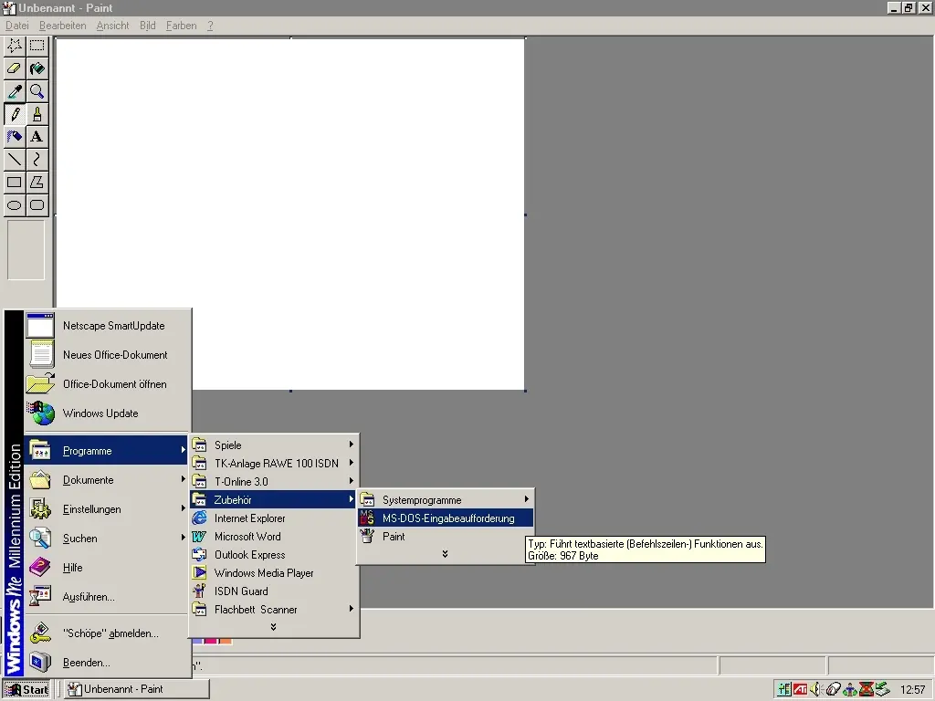The height and width of the screenshot is (701, 935).
Task: Launch MS-DOS-Eingabeaufforderung
Action: pyautogui.click(x=446, y=518)
